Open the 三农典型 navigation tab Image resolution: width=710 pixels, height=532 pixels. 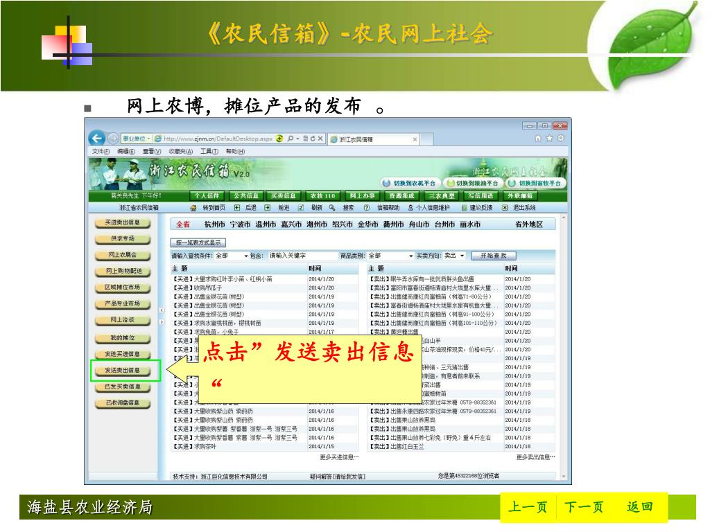pyautogui.click(x=442, y=196)
